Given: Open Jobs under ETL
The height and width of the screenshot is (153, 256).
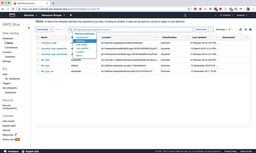Looking at the screenshot, I should (5, 74).
